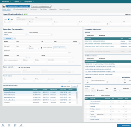Close the Martine Grondin-Tremblay patient profile tab

[29, 6]
